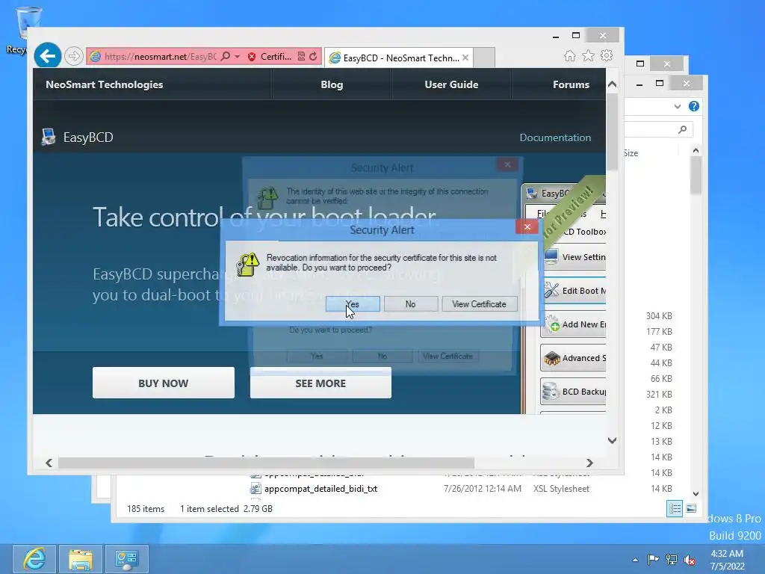Show hidden tray icons arrow
The image size is (765, 574).
click(x=635, y=560)
